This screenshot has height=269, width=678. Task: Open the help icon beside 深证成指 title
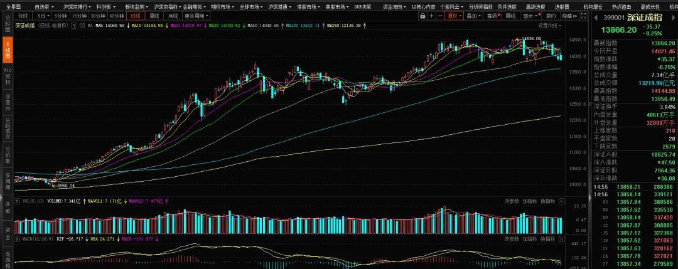[x=74, y=26]
